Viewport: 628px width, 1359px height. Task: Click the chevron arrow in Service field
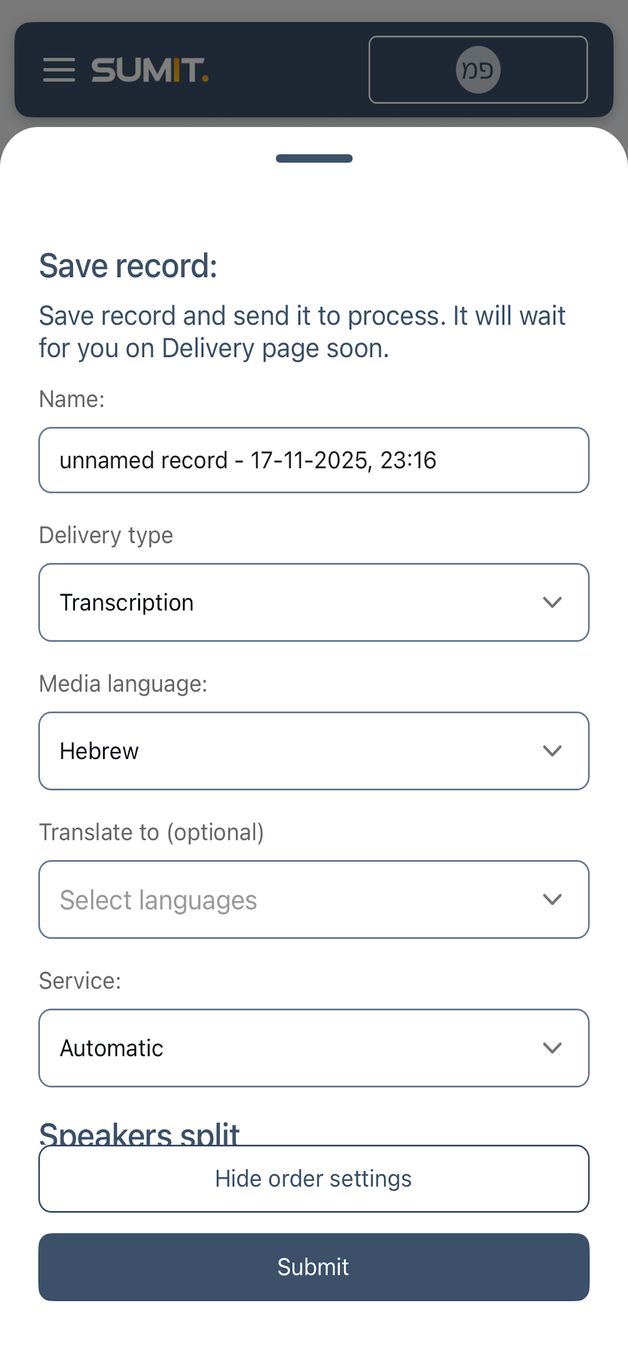coord(552,1047)
